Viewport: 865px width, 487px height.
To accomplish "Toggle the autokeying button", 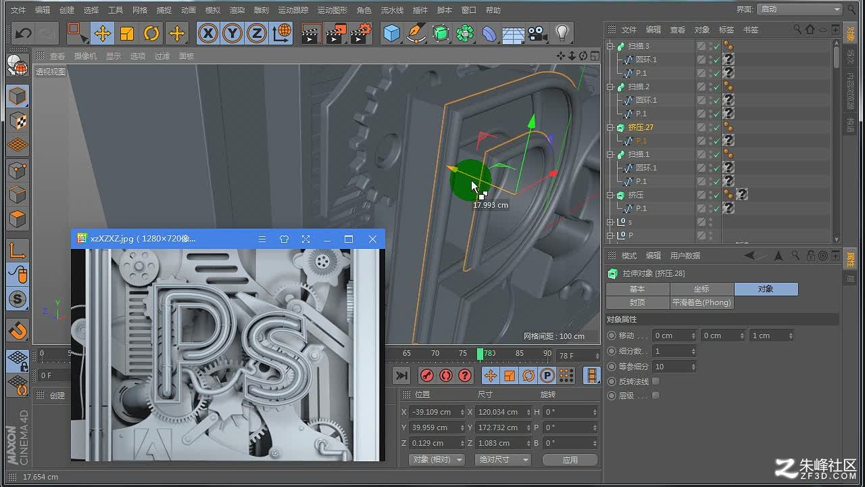I will (446, 375).
